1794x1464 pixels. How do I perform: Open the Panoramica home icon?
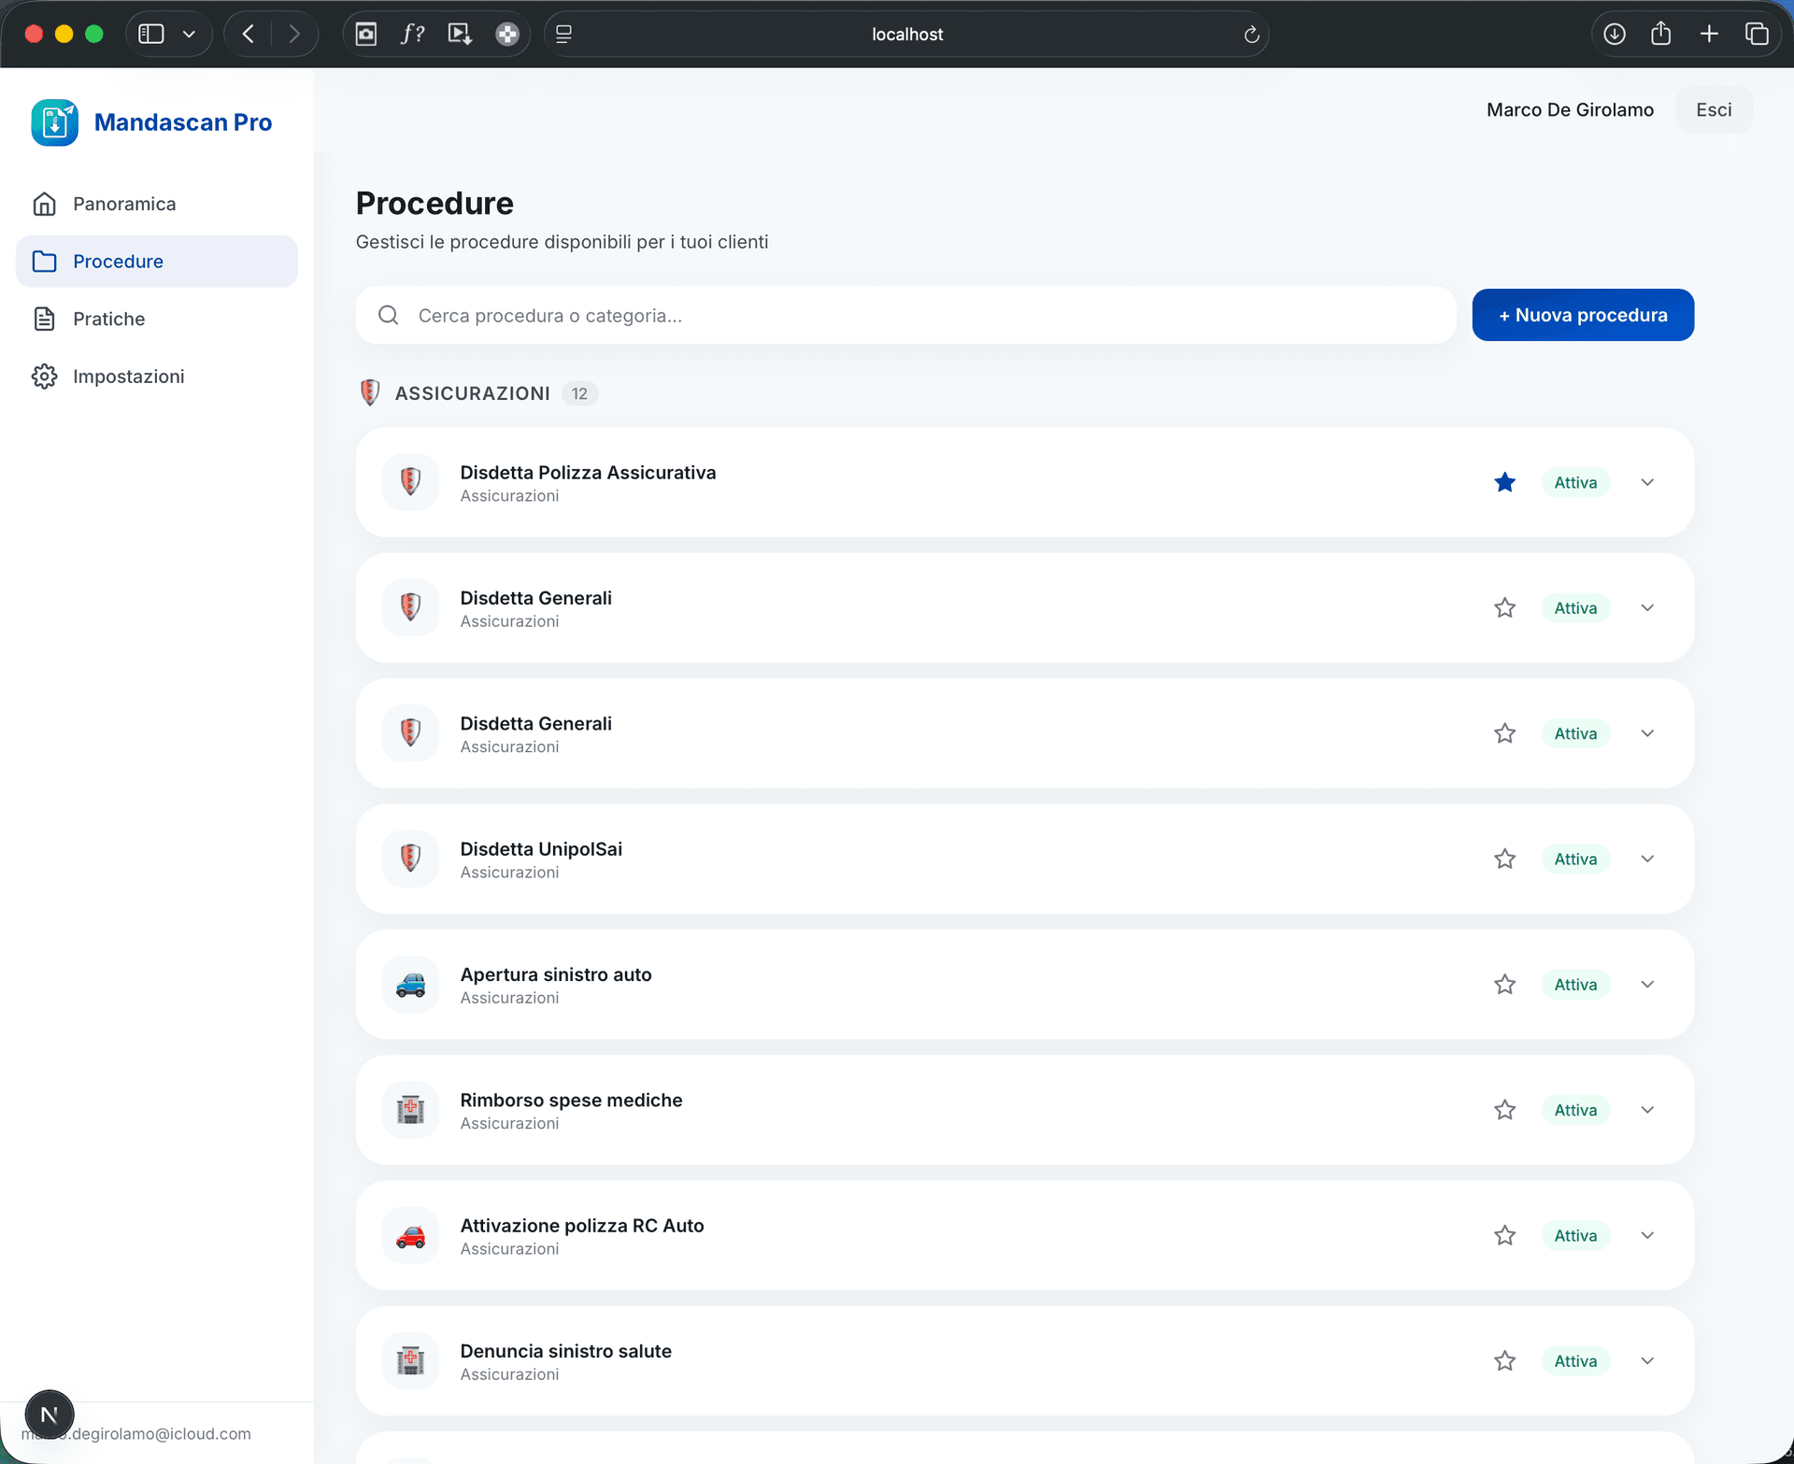coord(45,204)
